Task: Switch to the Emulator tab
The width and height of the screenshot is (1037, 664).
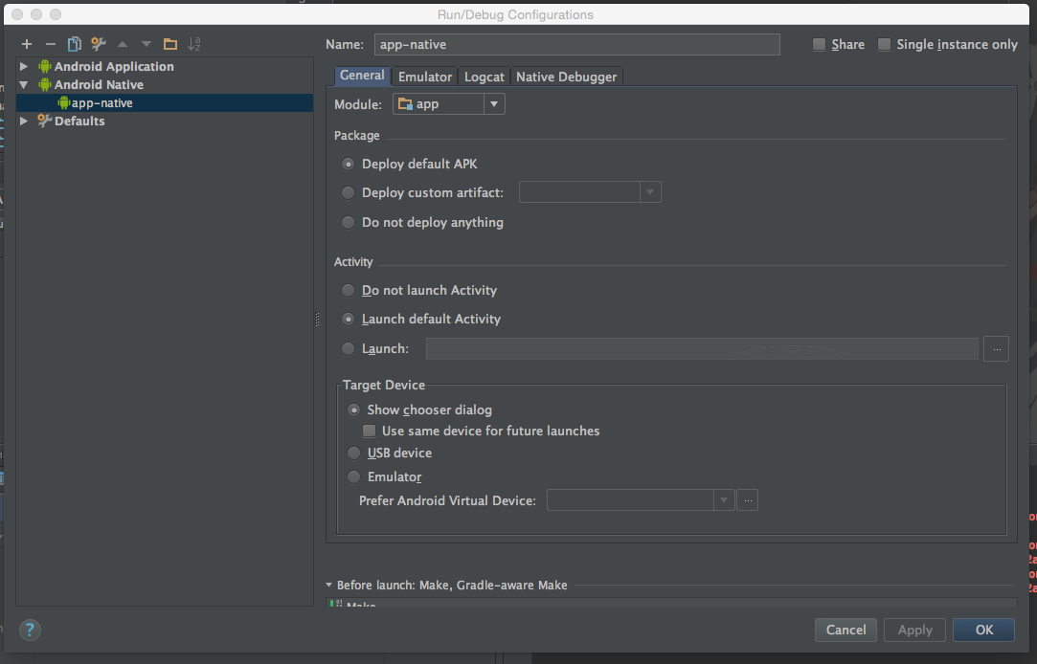Action: [x=424, y=76]
